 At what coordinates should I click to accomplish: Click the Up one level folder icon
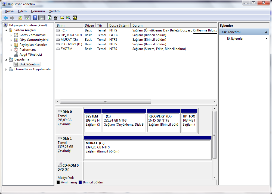point(20,18)
